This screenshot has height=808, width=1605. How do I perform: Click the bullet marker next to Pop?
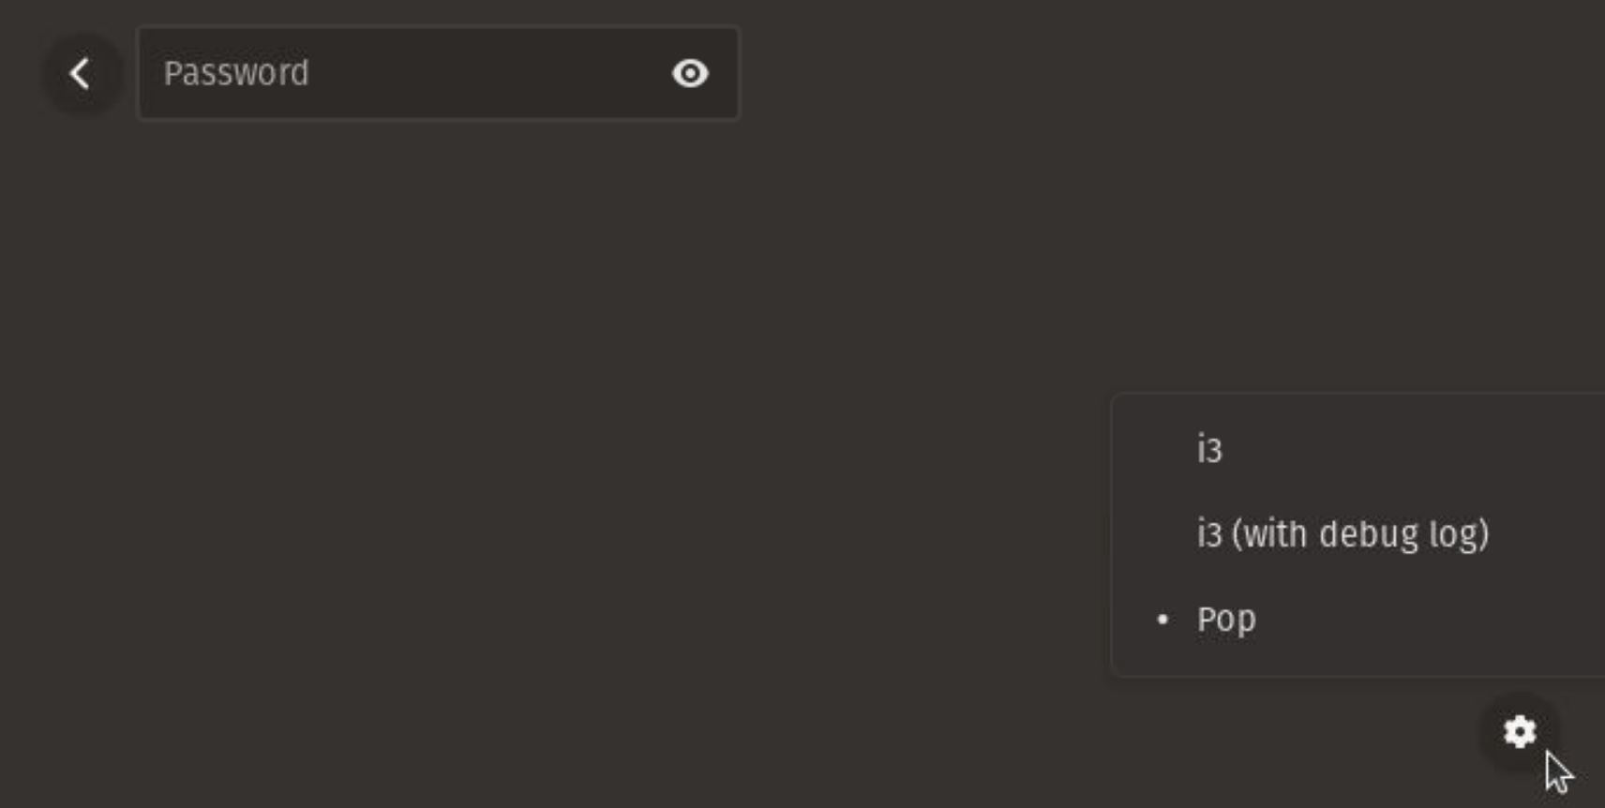(1162, 619)
